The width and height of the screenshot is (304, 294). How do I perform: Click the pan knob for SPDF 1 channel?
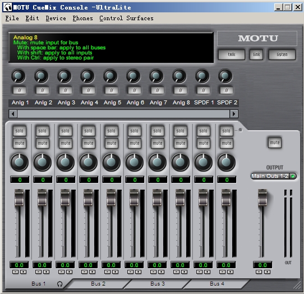(204, 163)
